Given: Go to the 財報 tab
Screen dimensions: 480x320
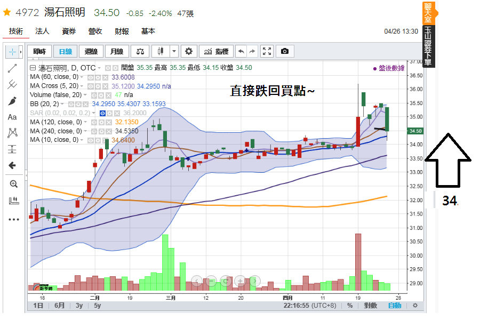Looking at the screenshot, I should coord(122,31).
